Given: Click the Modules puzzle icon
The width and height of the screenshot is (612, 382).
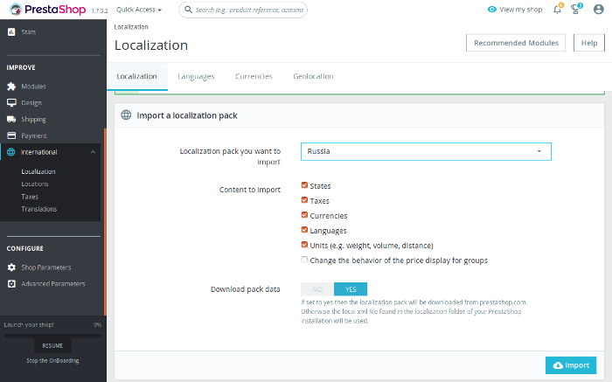Looking at the screenshot, I should click(x=11, y=87).
